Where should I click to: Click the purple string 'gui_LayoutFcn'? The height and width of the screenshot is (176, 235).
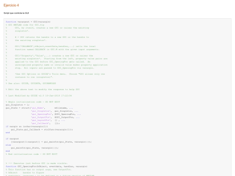[41, 120]
